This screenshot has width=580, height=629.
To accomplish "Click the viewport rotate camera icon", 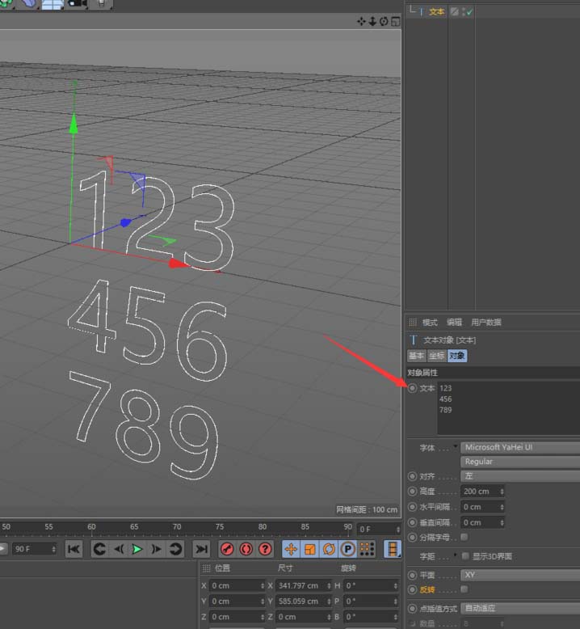I will tap(384, 21).
